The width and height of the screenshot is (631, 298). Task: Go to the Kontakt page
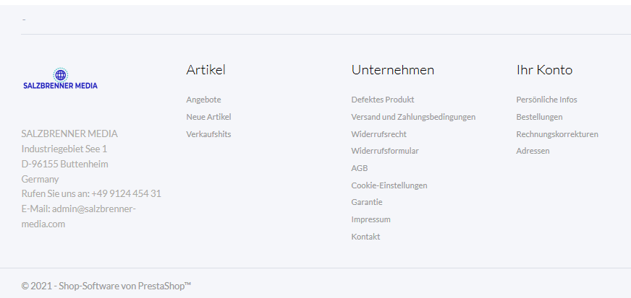[x=365, y=237]
